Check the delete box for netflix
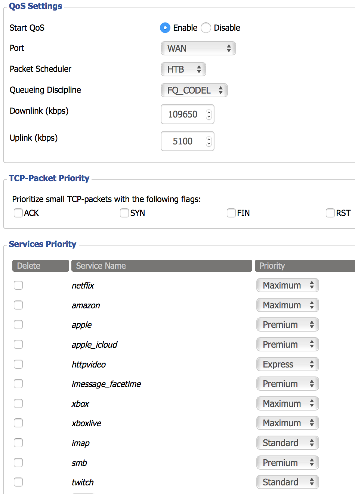 point(18,285)
